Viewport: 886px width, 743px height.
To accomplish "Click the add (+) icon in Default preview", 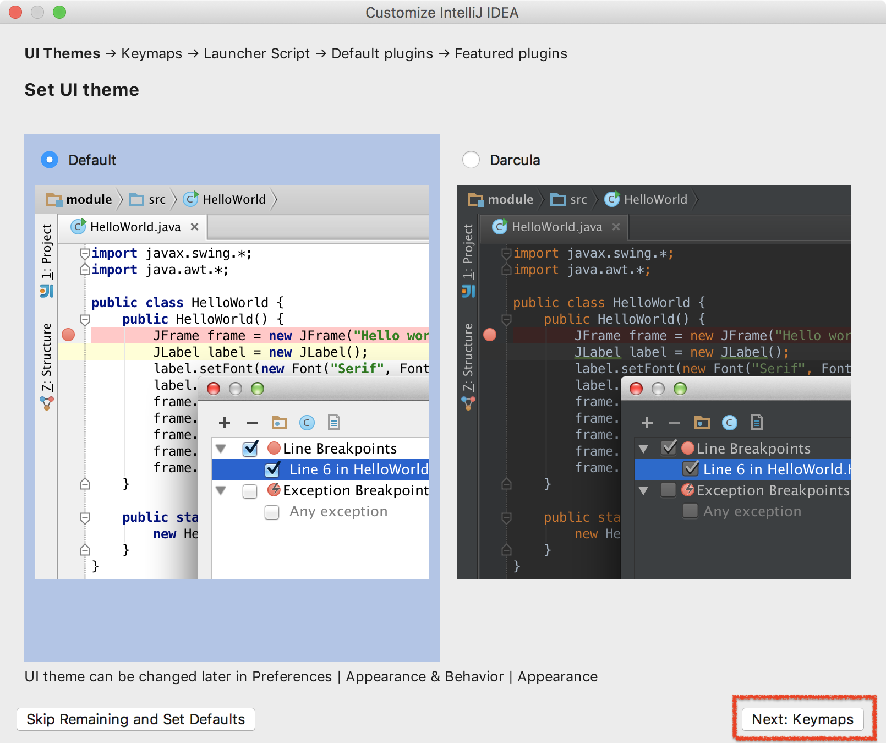I will [225, 423].
